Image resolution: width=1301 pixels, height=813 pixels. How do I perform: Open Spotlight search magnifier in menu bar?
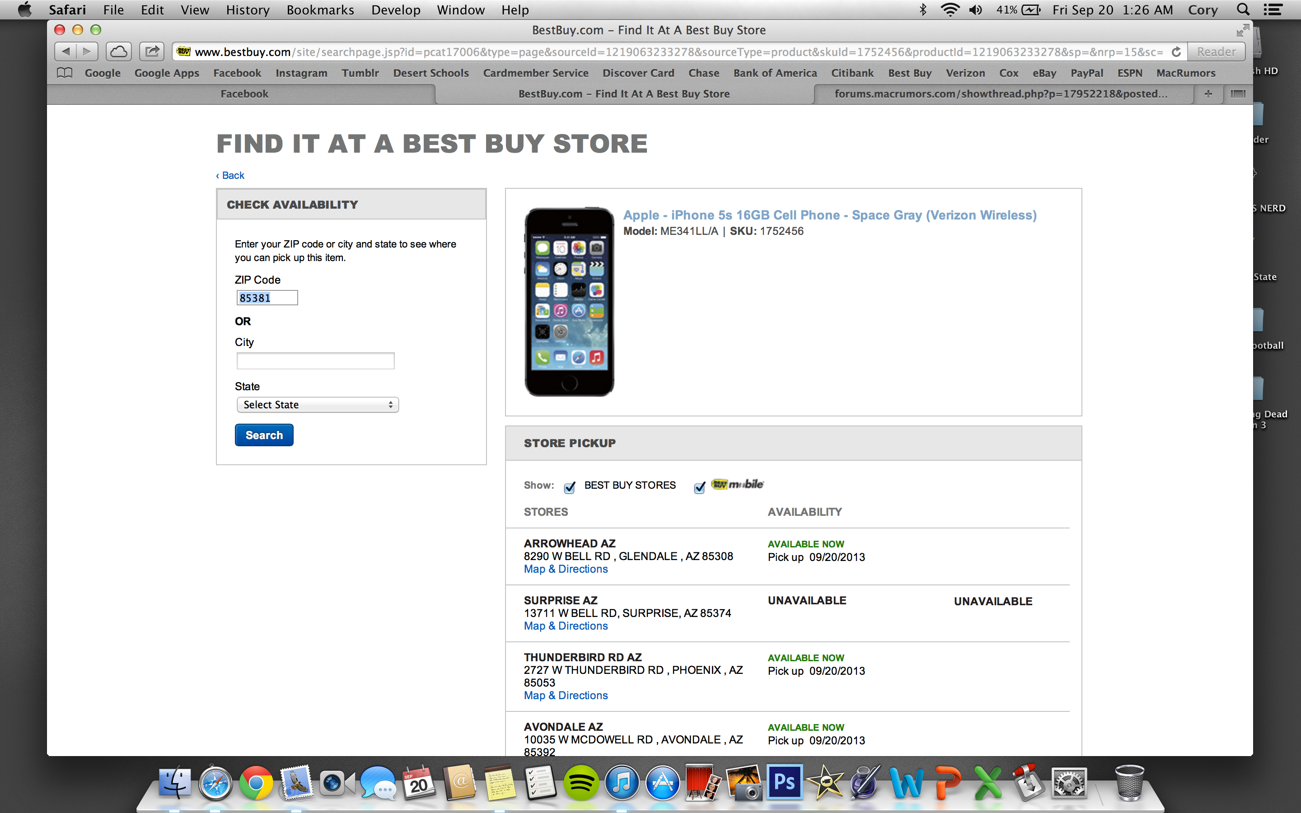point(1242,9)
